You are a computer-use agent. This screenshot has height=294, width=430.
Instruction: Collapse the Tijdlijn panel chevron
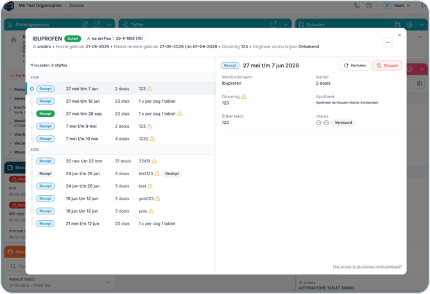(286, 24)
